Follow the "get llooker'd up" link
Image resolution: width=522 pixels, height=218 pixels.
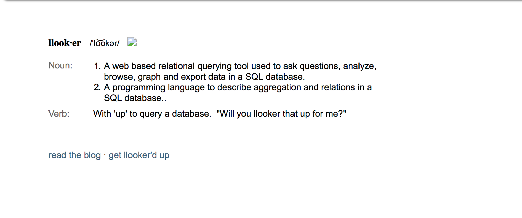(139, 155)
